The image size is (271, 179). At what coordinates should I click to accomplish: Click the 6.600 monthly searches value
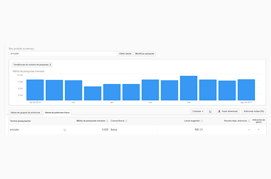pos(105,129)
